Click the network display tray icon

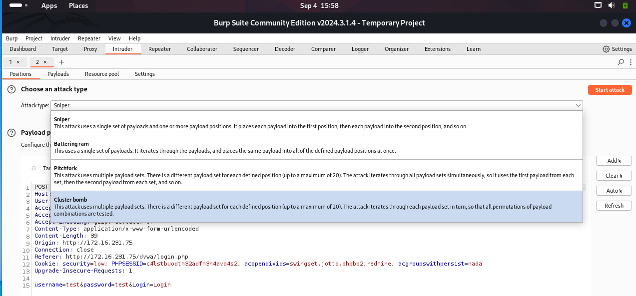598,5
